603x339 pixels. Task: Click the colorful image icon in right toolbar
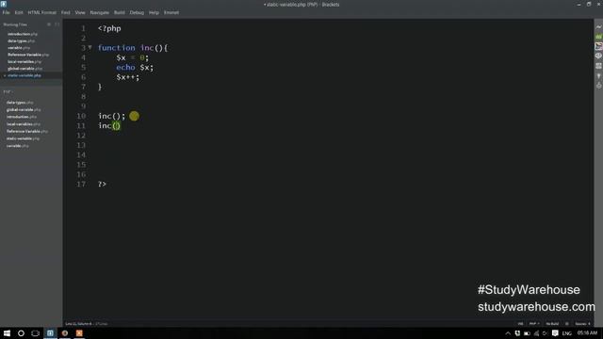coord(598,46)
